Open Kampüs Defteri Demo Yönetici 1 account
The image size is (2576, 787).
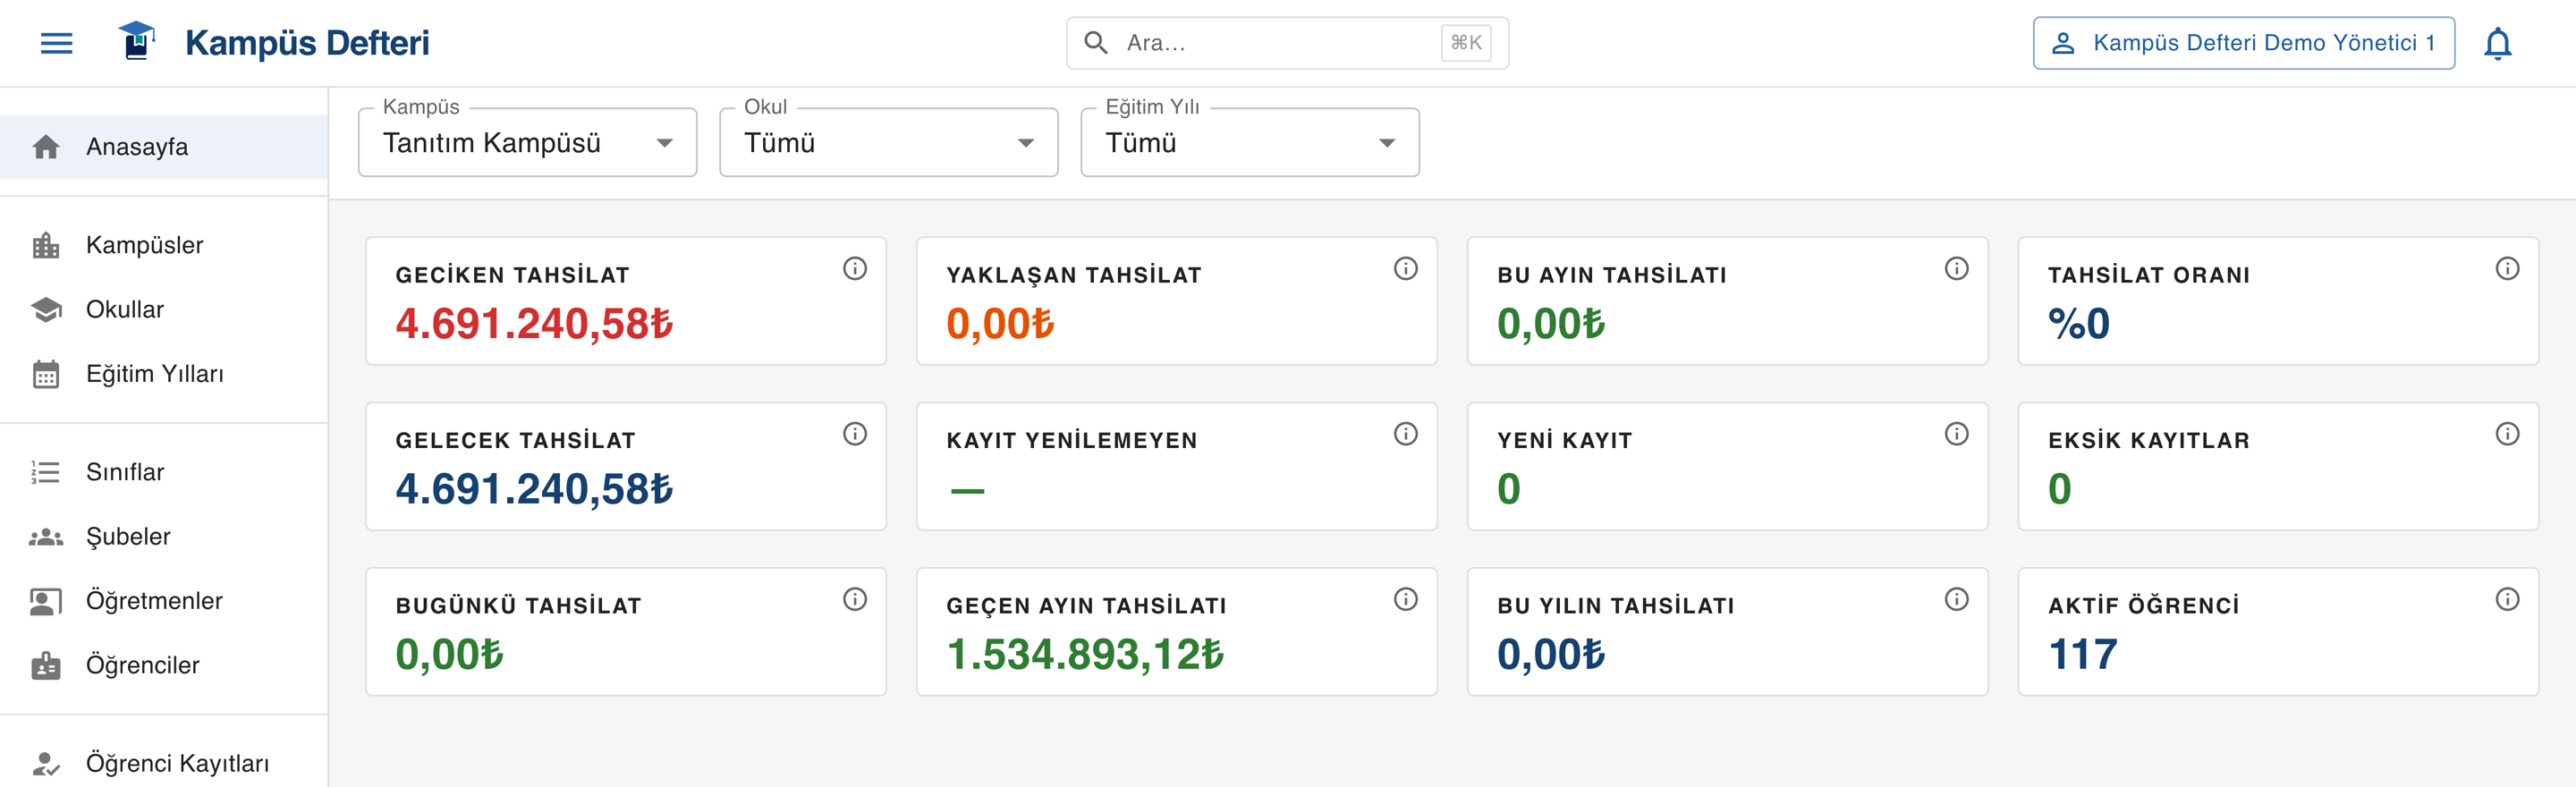point(2243,43)
